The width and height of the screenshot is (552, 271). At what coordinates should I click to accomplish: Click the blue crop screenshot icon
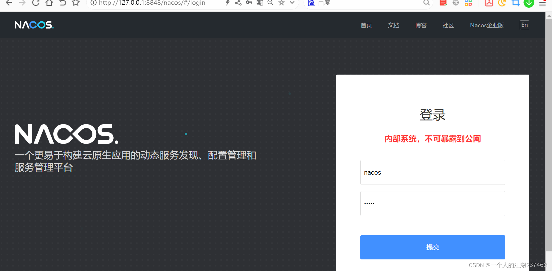point(516,3)
